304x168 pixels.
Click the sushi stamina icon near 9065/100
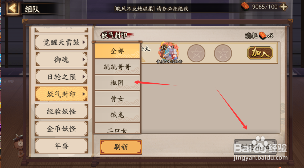point(245,7)
